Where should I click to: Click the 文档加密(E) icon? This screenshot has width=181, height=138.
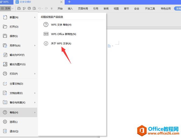(x=5, y=93)
